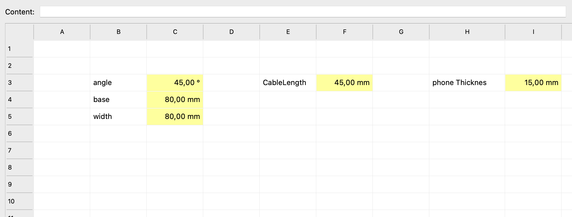Screen dimensions: 572x217
Task: Select column A via its header
Action: (62, 32)
